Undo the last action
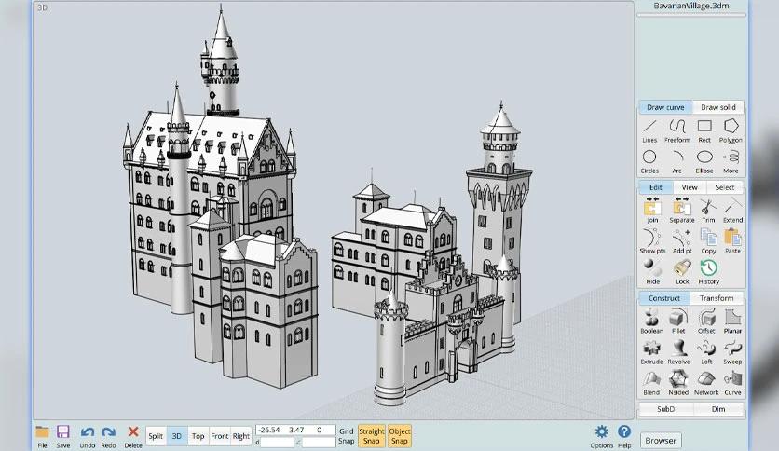The image size is (779, 451). [x=88, y=437]
